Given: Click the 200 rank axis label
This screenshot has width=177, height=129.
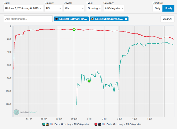Looking at the screenshot, I should tap(9, 39).
